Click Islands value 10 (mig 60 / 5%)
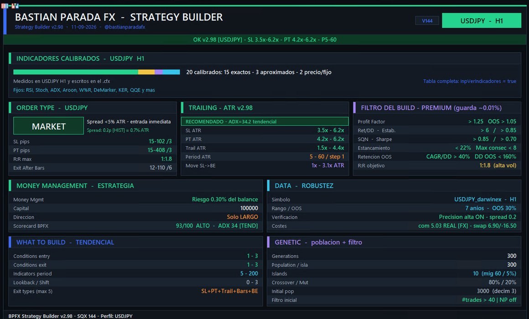 [x=495, y=273]
